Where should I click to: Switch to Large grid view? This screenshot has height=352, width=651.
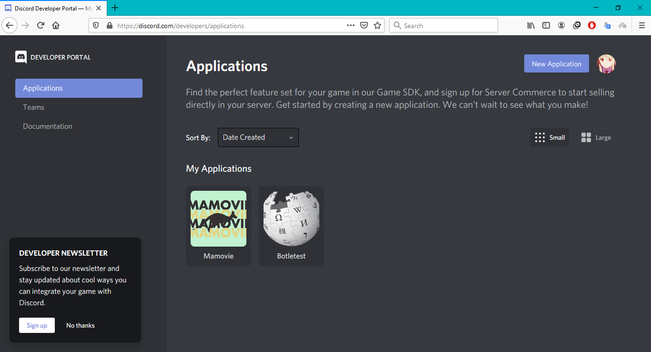pyautogui.click(x=596, y=137)
